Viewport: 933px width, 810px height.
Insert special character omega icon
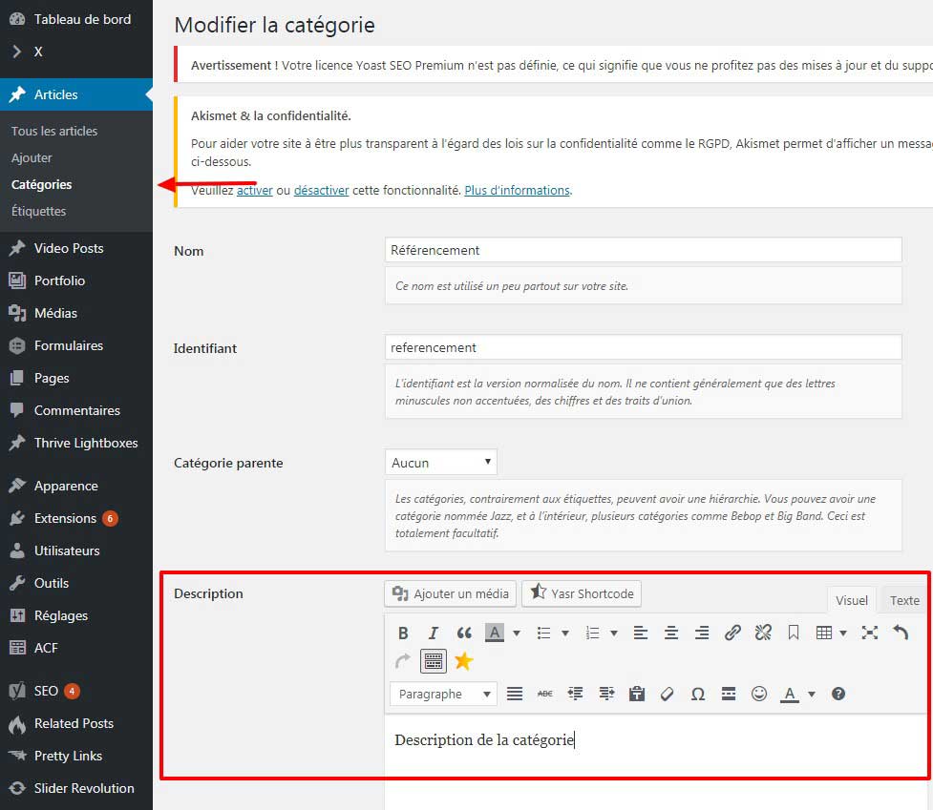pyautogui.click(x=698, y=694)
